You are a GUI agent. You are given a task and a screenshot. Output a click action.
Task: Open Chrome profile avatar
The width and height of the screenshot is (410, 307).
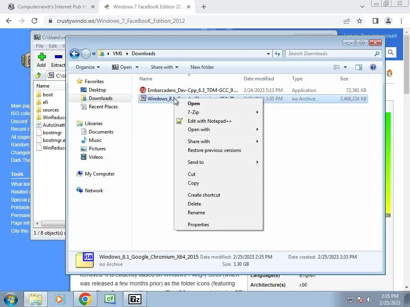pyautogui.click(x=388, y=21)
